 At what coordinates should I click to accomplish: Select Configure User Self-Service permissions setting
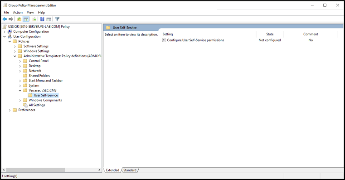point(195,40)
